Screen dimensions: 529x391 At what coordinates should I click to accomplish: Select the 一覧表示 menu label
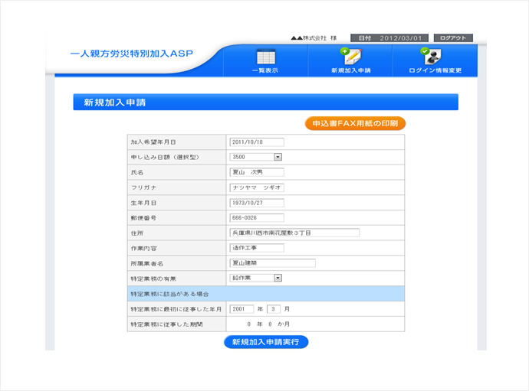[265, 70]
